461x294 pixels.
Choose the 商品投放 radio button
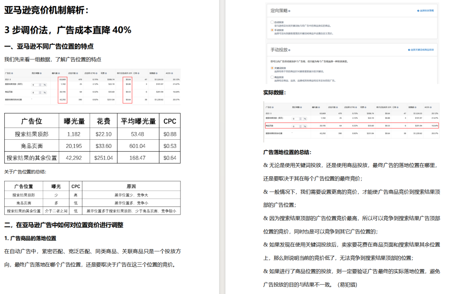(272, 77)
